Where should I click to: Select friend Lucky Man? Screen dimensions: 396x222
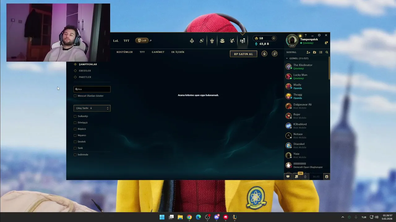point(306,76)
